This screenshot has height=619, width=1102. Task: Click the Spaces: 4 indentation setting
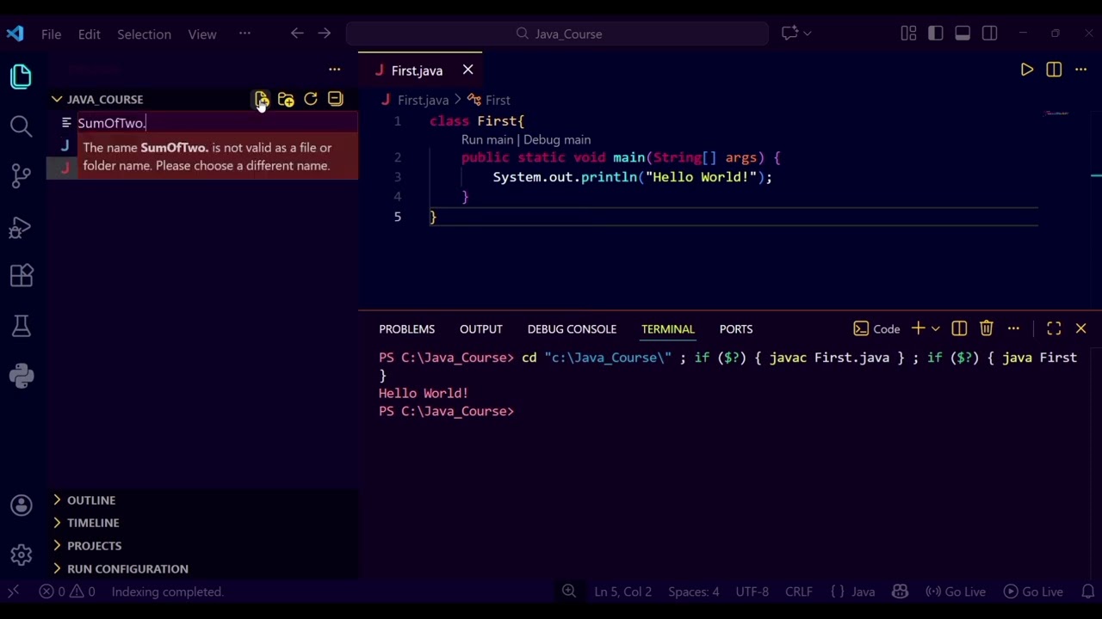(693, 591)
